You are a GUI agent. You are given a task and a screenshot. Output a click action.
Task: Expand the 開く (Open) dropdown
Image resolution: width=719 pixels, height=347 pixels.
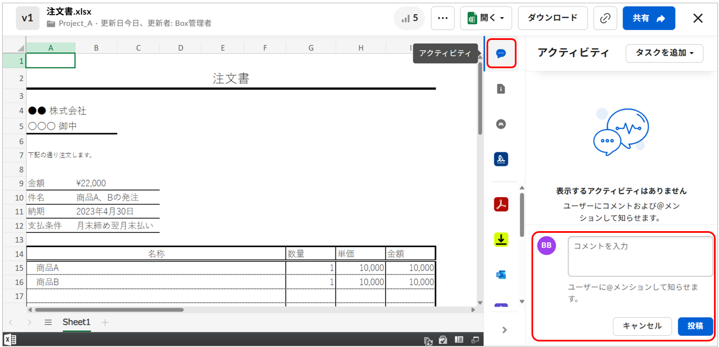coord(485,18)
